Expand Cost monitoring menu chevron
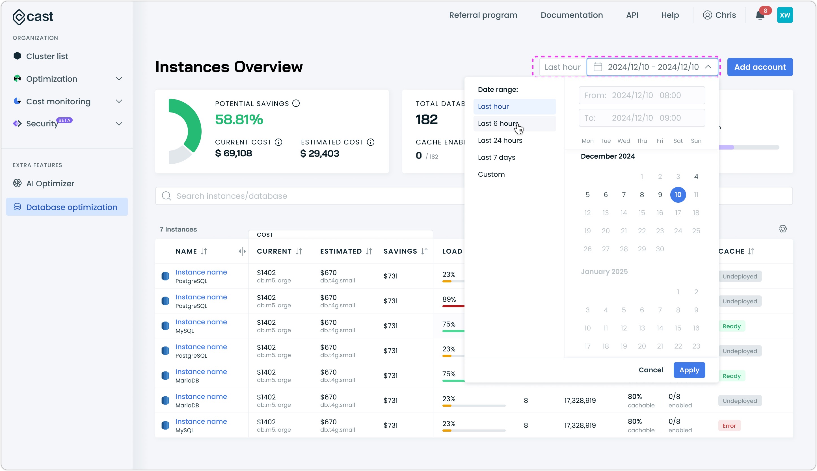The image size is (817, 471). coord(119,101)
